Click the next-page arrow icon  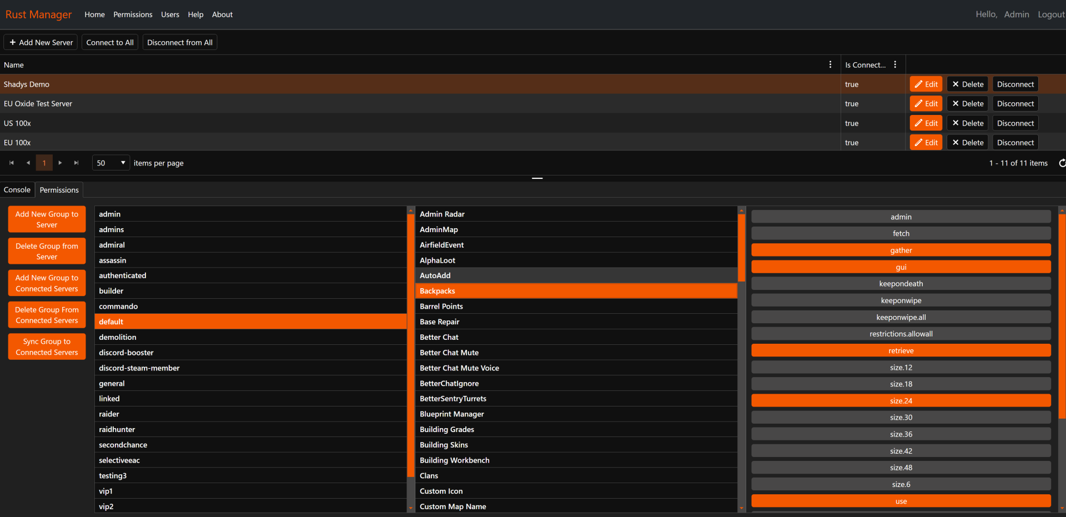click(x=60, y=163)
